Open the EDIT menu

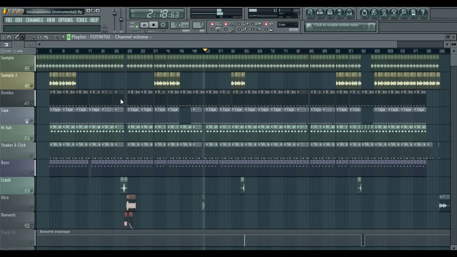click(x=19, y=20)
